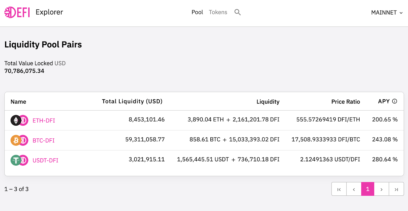Open the BTC-DFI pool link
The height and width of the screenshot is (211, 408).
coord(44,140)
